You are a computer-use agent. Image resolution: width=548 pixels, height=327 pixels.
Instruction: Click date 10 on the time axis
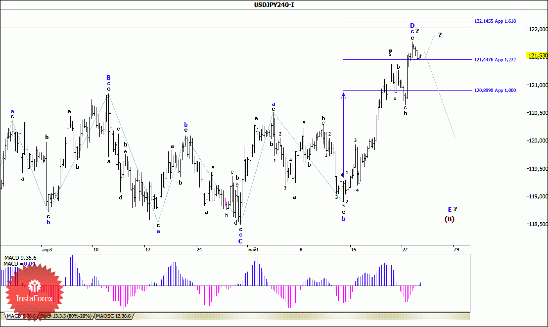tap(96, 250)
